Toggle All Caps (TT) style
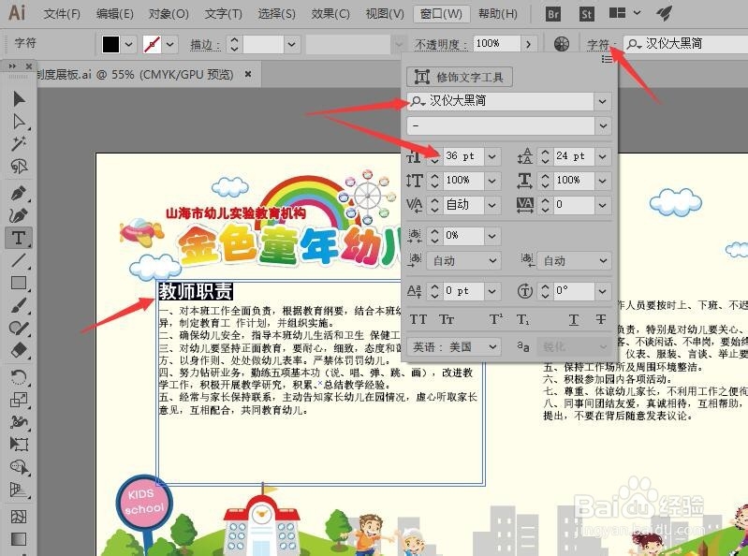Viewport: 748px width, 556px height. [x=418, y=319]
